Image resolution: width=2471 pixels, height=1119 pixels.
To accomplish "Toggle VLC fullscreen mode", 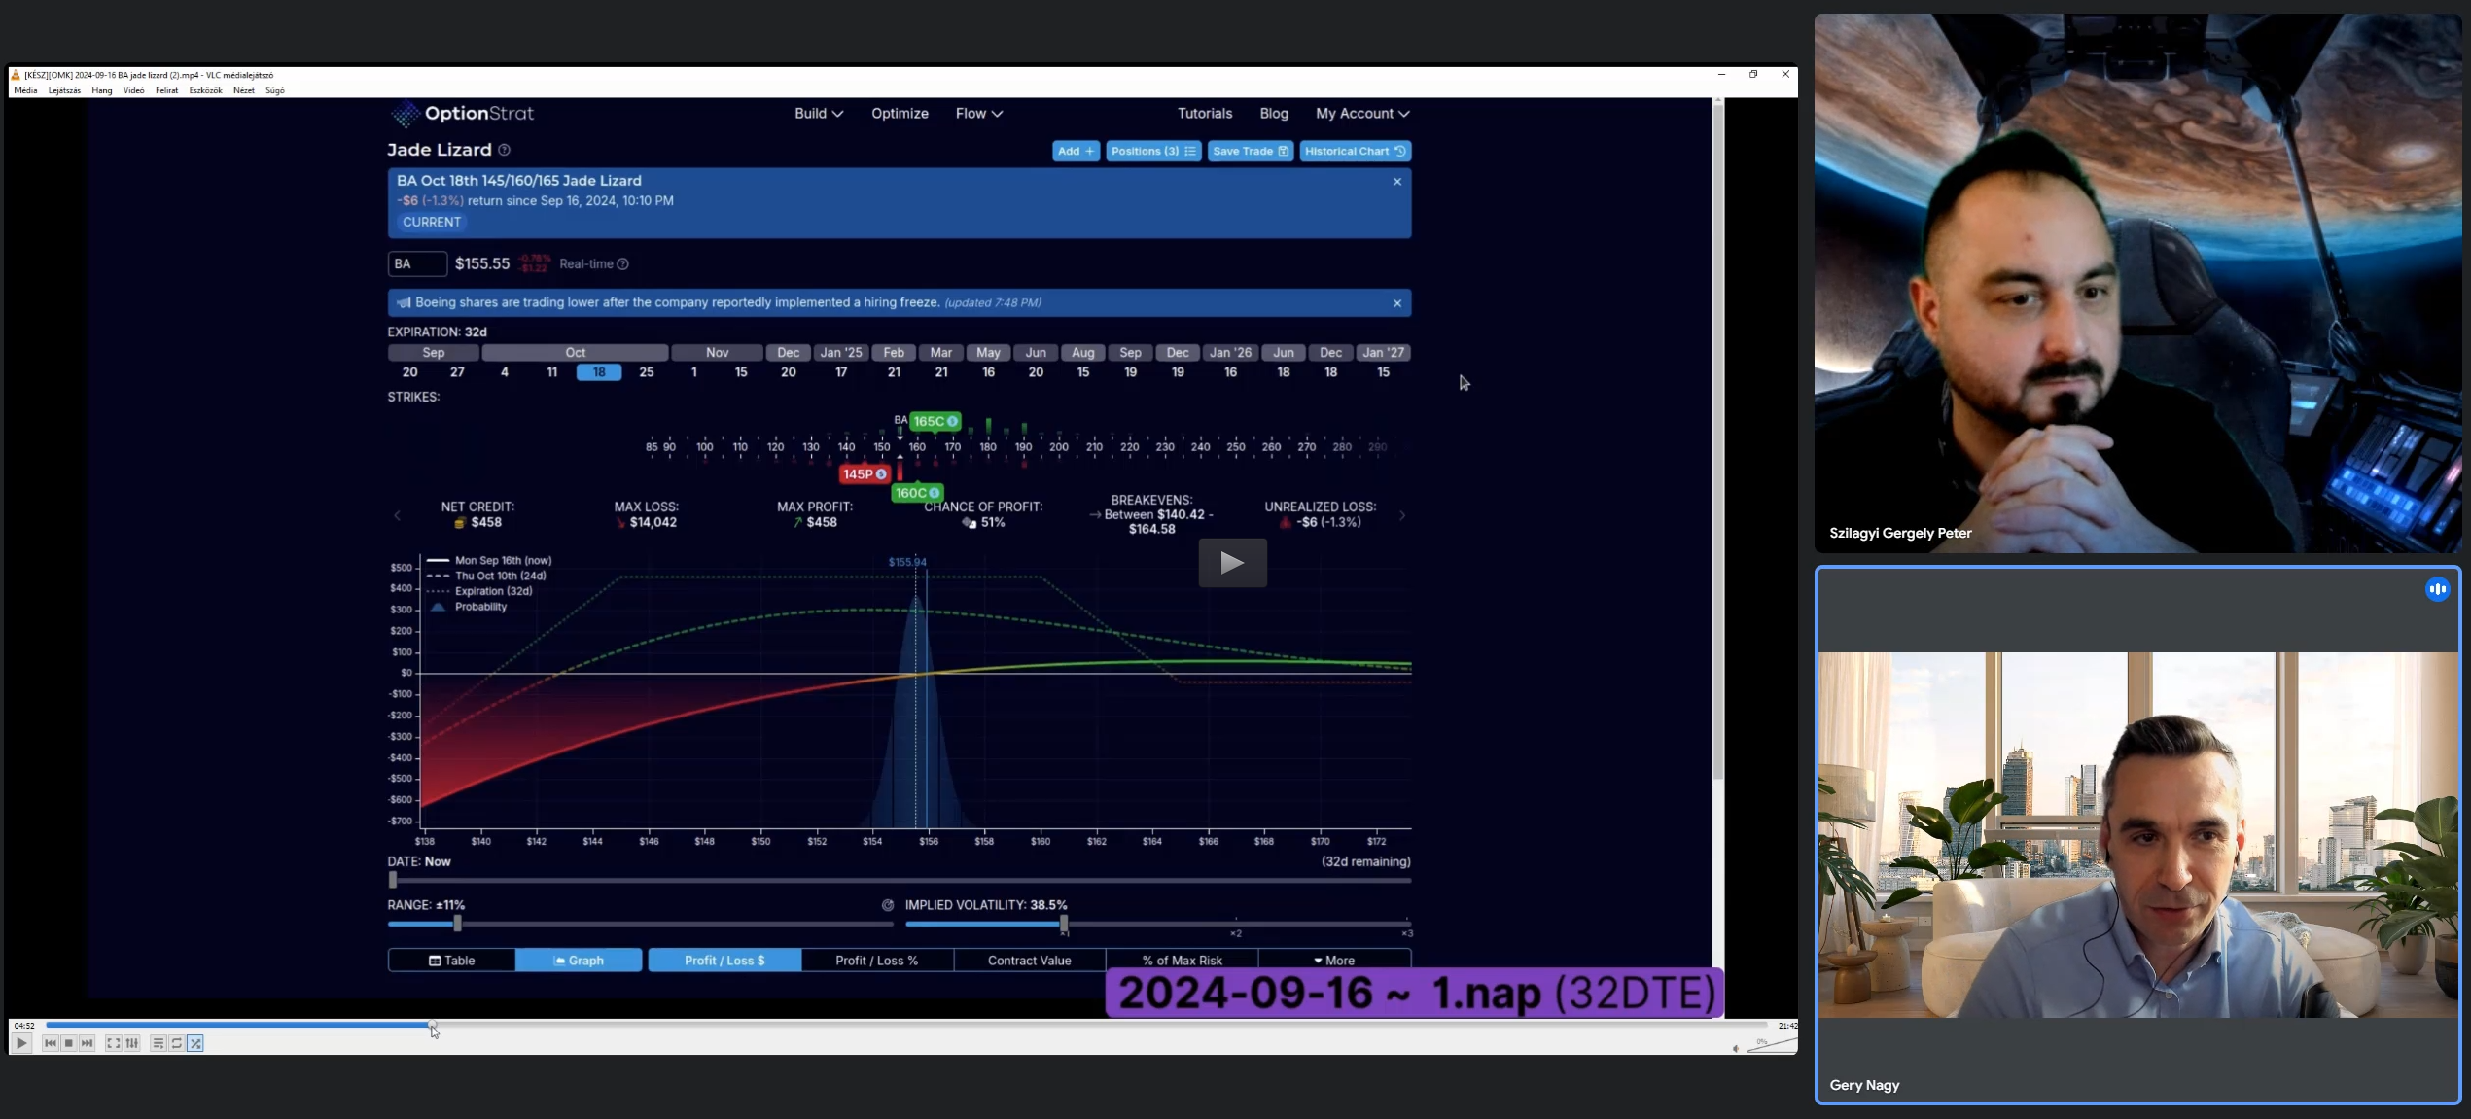I will [x=113, y=1043].
